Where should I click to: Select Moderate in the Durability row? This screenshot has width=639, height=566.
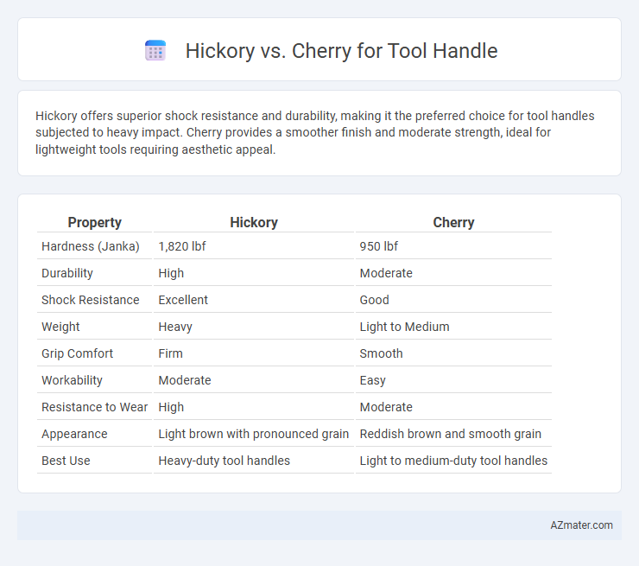[x=453, y=273]
